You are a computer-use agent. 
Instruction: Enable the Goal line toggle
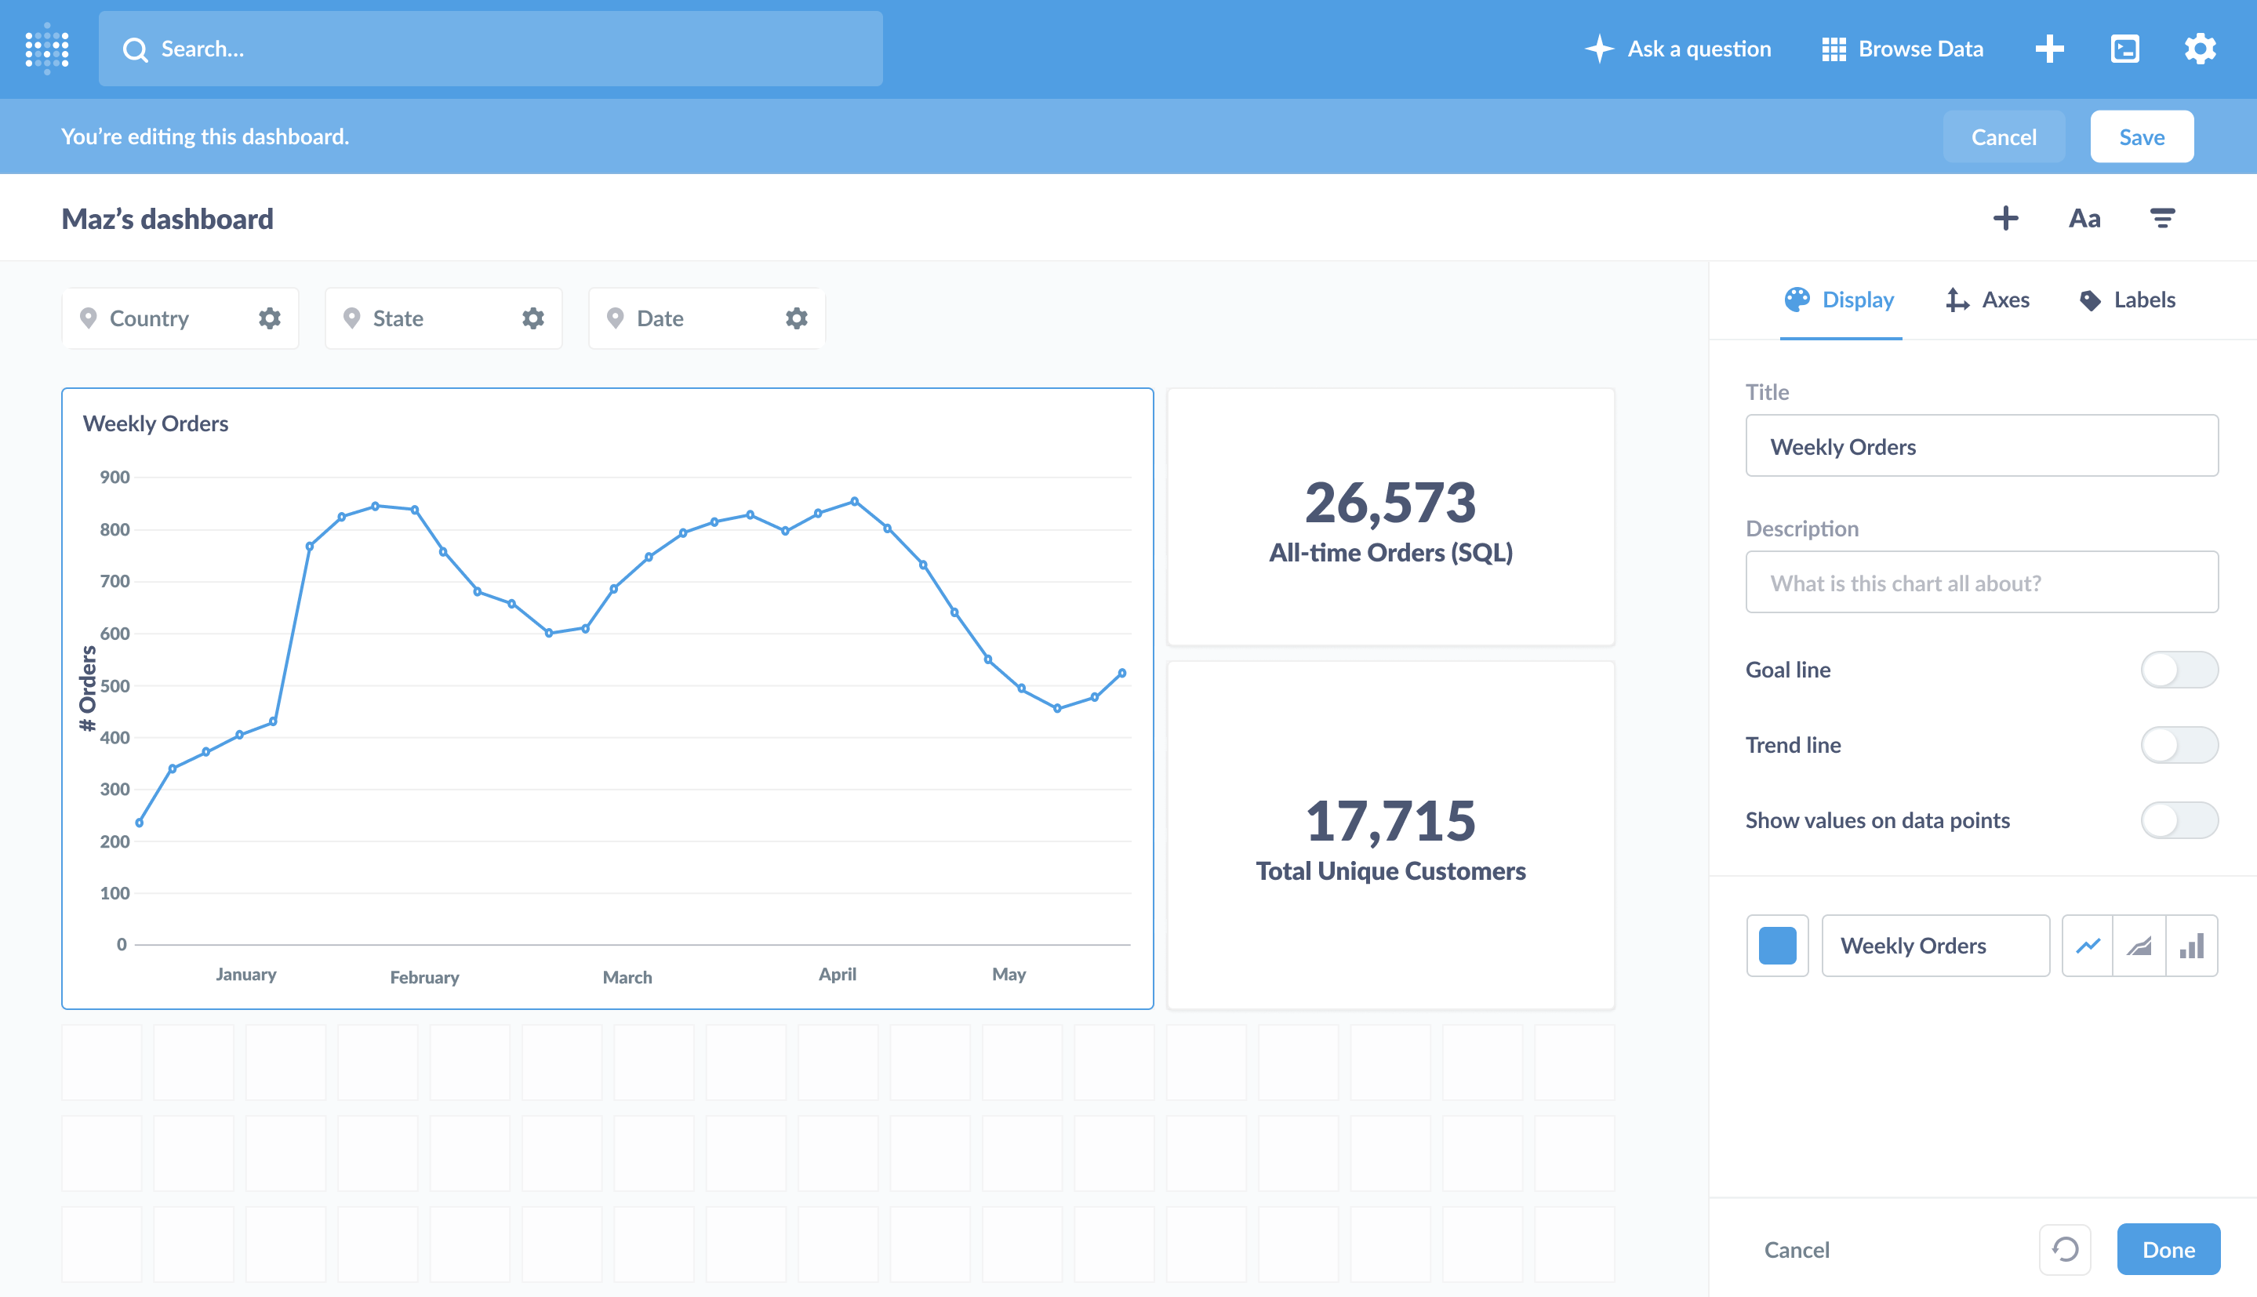2179,669
